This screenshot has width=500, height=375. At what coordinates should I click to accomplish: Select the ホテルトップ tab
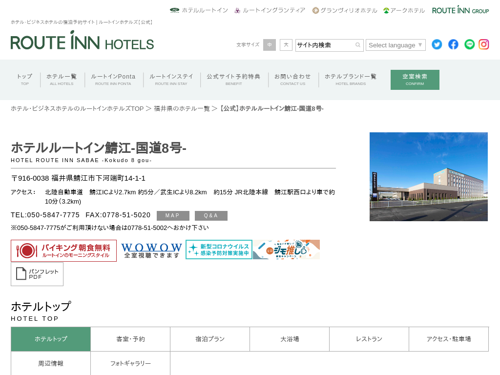tap(51, 339)
